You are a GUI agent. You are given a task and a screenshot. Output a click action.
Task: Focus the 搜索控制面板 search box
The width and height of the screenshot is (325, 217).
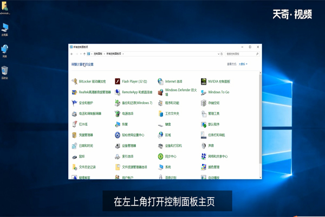coord(242,54)
